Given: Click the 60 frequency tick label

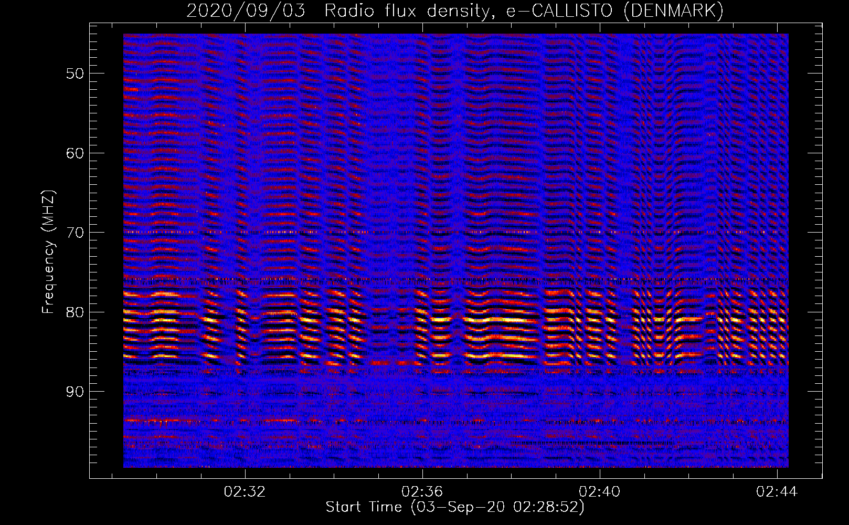Looking at the screenshot, I should click(75, 153).
